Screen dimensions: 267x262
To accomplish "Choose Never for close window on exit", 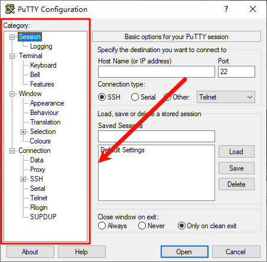I will tap(142, 226).
